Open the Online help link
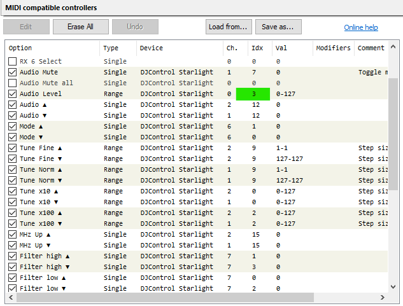This screenshot has height=306, width=403. coord(360,27)
